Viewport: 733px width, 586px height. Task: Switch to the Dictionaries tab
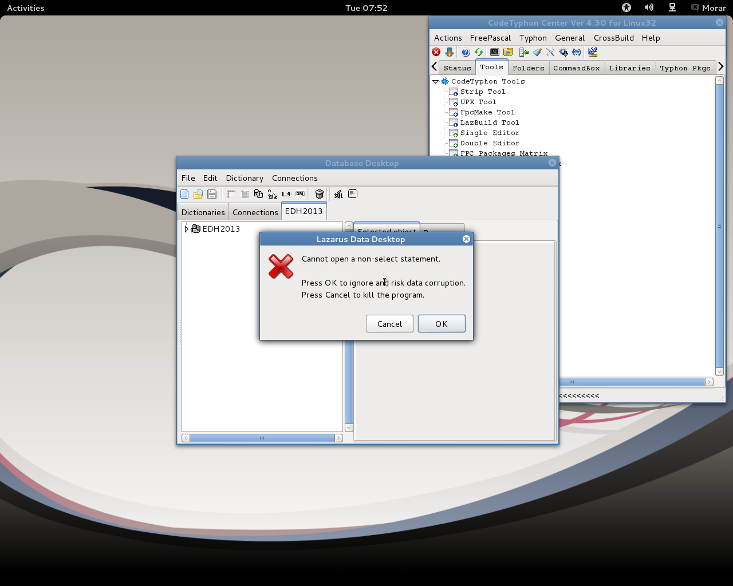coord(203,212)
